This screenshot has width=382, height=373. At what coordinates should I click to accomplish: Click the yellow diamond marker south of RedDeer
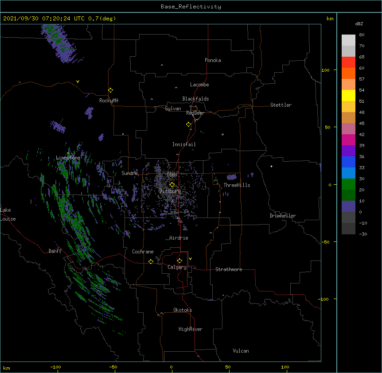(189, 124)
